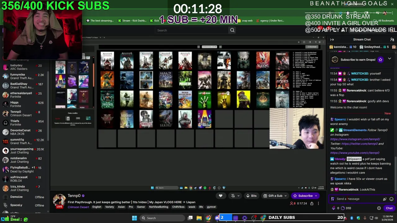Click the purple Chat send button
This screenshot has height=223, width=397.
tap(389, 208)
